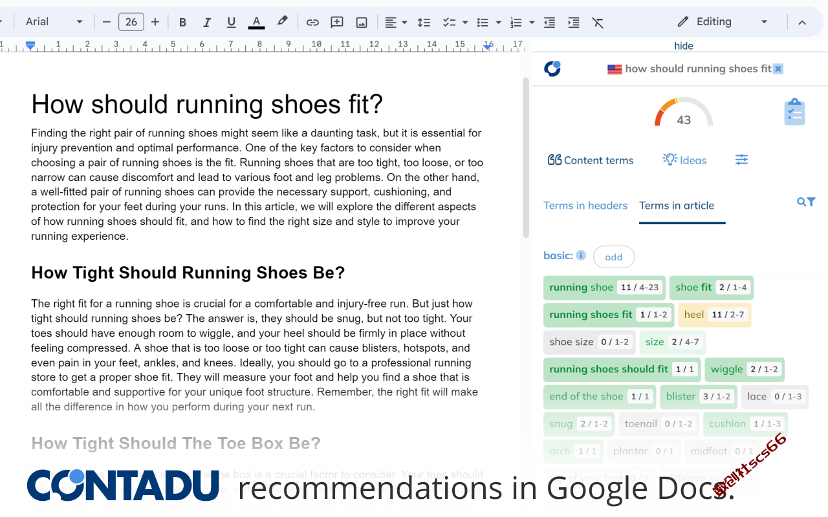828x517 pixels.
Task: Select the 'shoe fit' term chip
Action: pos(712,288)
